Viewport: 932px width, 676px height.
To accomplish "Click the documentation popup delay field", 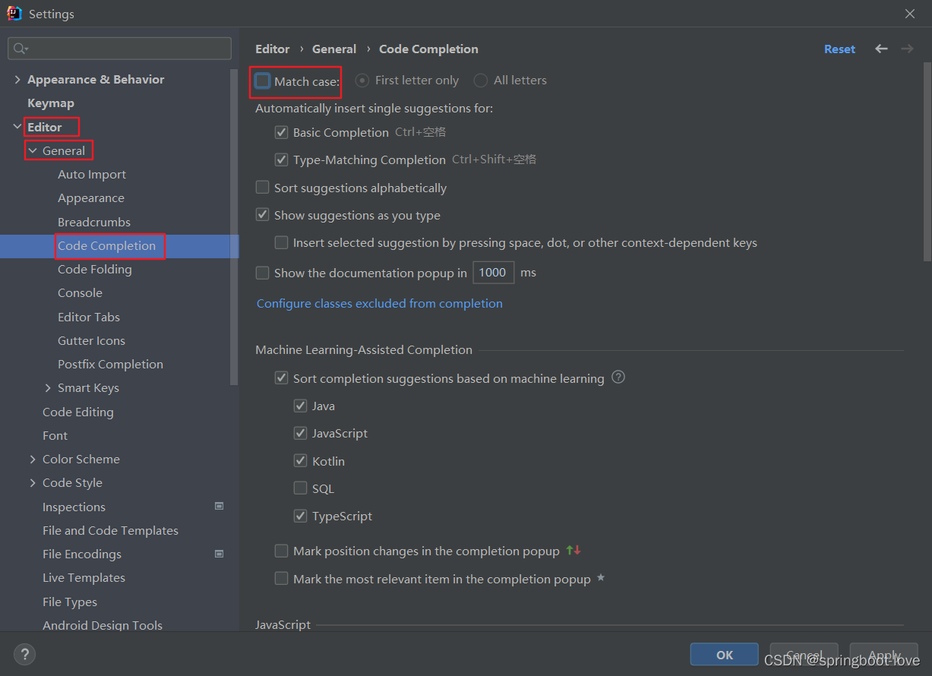I will click(493, 273).
